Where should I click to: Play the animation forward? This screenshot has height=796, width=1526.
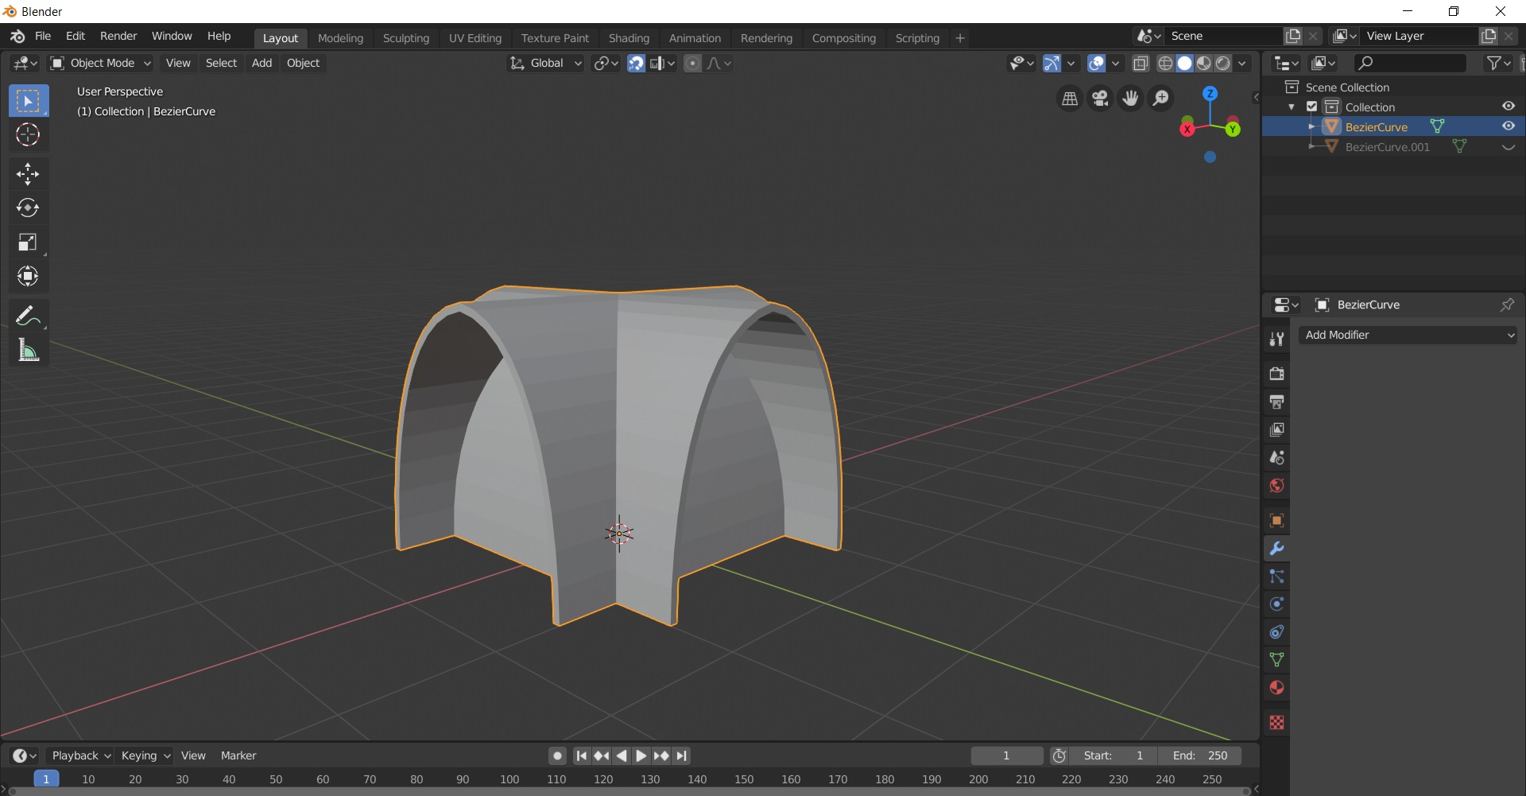pos(641,755)
